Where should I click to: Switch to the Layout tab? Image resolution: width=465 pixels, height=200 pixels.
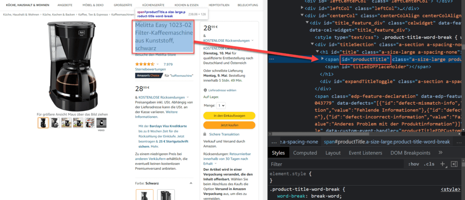[x=333, y=153]
